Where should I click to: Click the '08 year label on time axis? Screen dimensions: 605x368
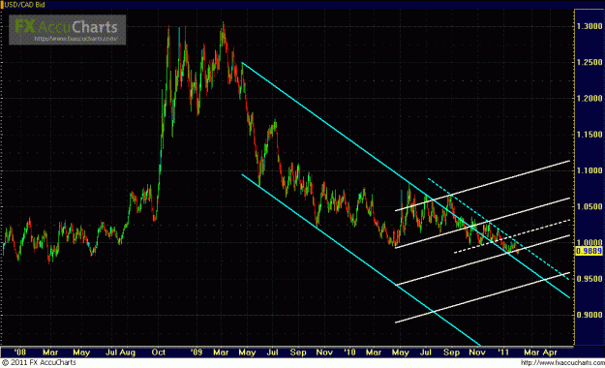(x=19, y=353)
